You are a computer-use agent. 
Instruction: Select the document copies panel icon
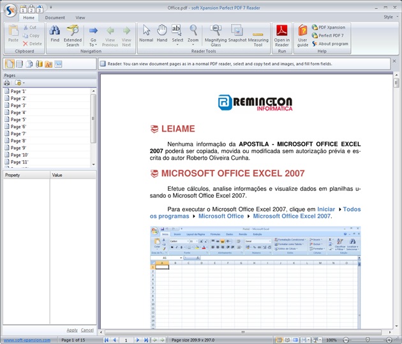29,64
